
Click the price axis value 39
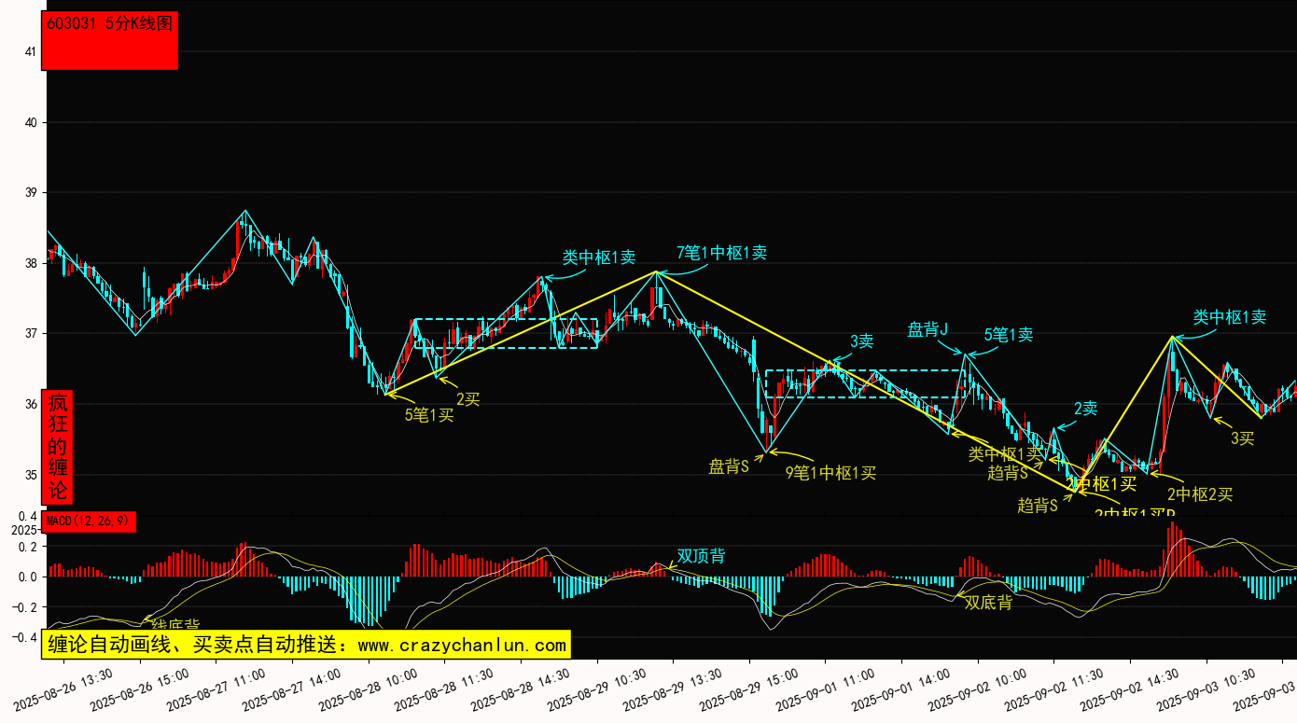click(30, 193)
